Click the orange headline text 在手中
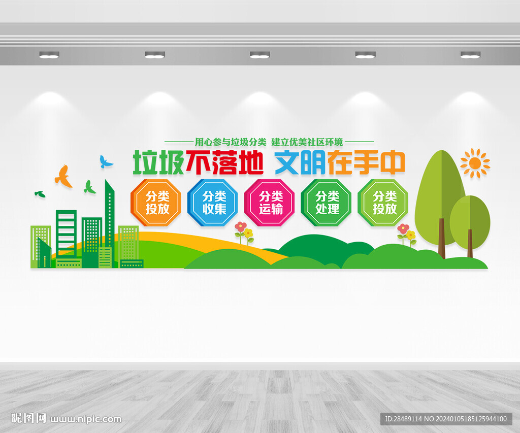This screenshot has width=520, height=433. point(367,162)
